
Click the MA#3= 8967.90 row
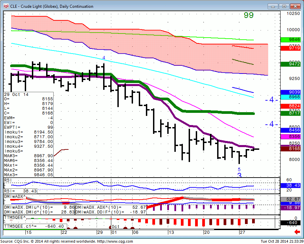28,156
